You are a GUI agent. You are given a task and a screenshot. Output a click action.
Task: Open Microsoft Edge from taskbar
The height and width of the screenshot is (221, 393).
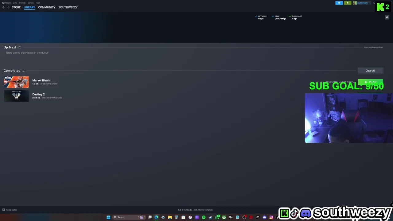[156, 217]
